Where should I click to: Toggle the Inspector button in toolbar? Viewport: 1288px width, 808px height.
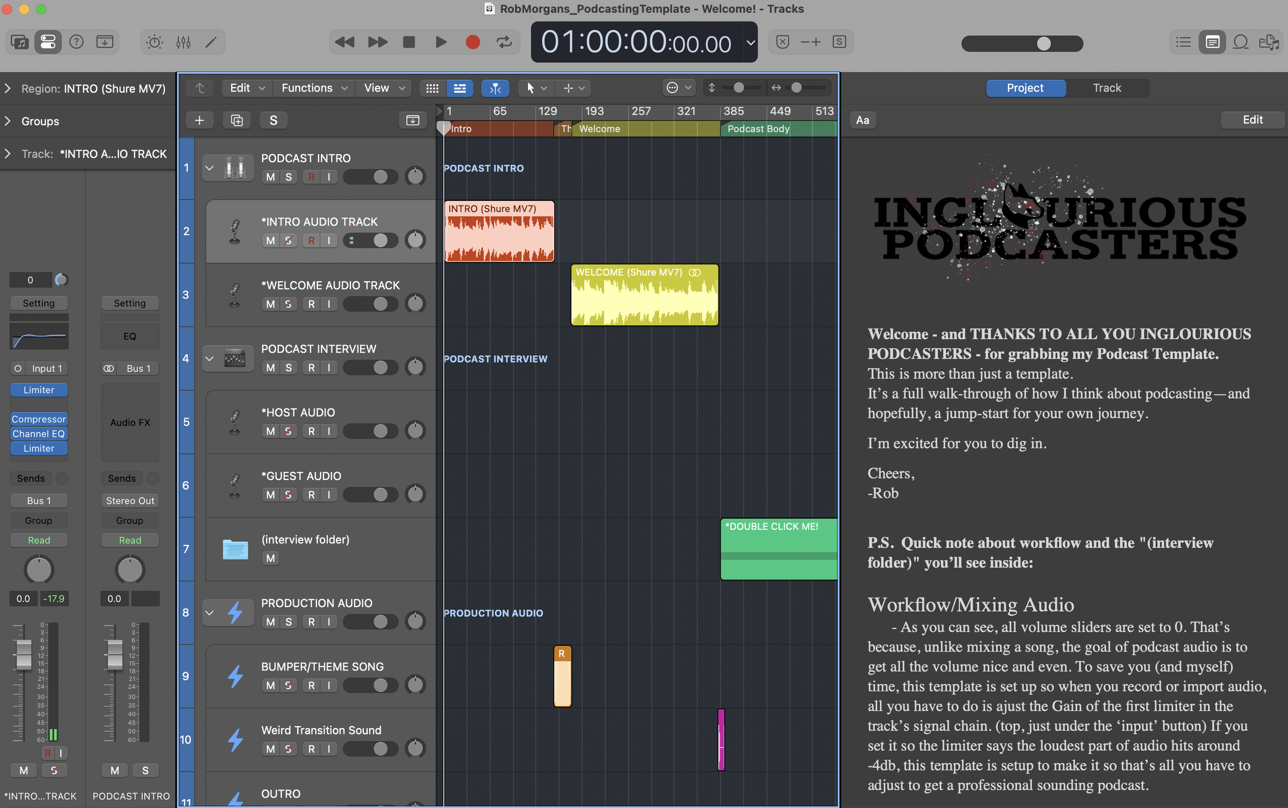click(x=48, y=42)
